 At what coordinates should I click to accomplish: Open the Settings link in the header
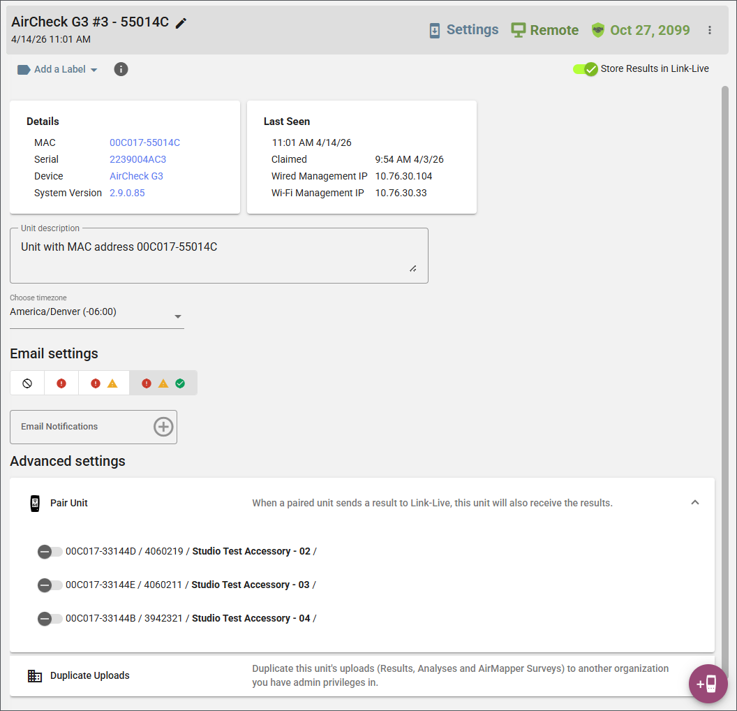[x=472, y=29]
